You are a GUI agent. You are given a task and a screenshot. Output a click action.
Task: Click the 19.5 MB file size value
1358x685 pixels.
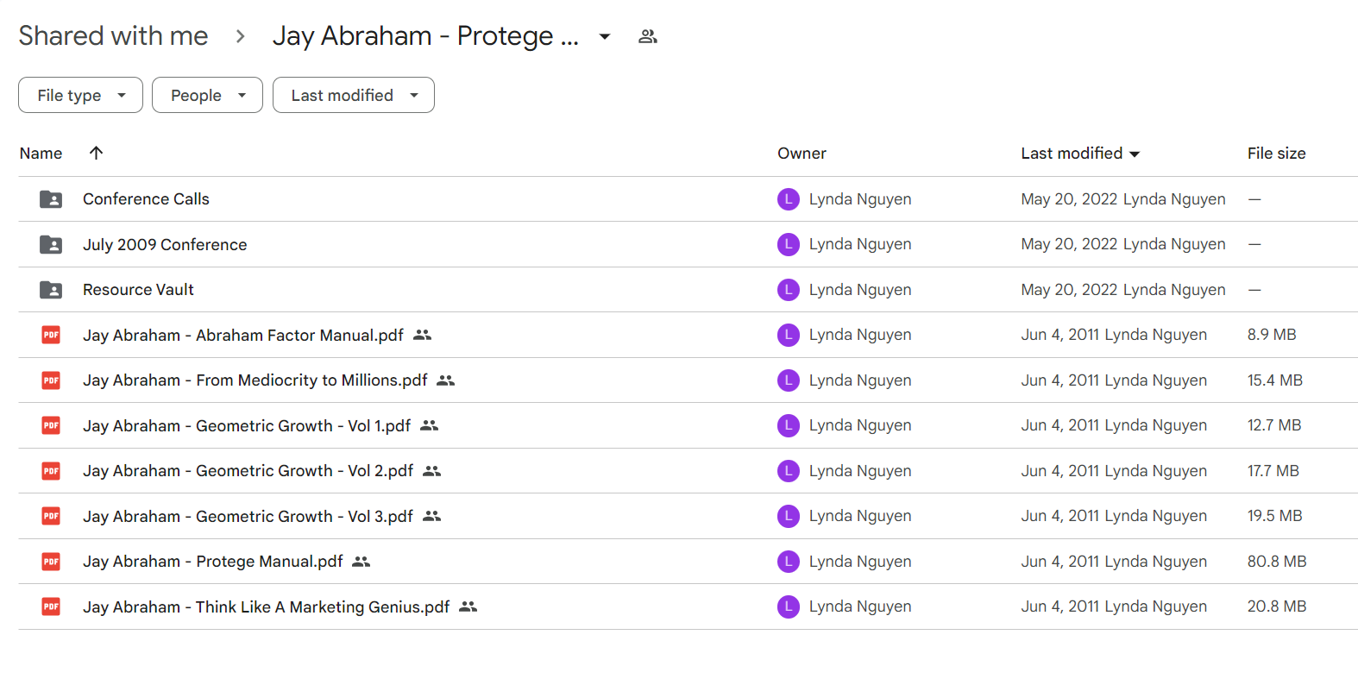1275,516
